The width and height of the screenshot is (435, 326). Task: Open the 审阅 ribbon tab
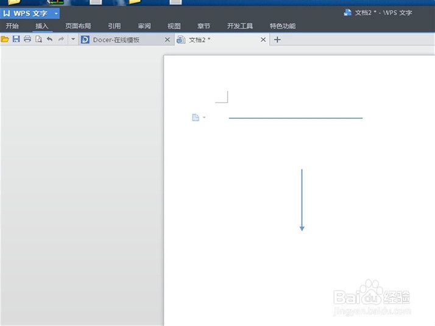[144, 26]
